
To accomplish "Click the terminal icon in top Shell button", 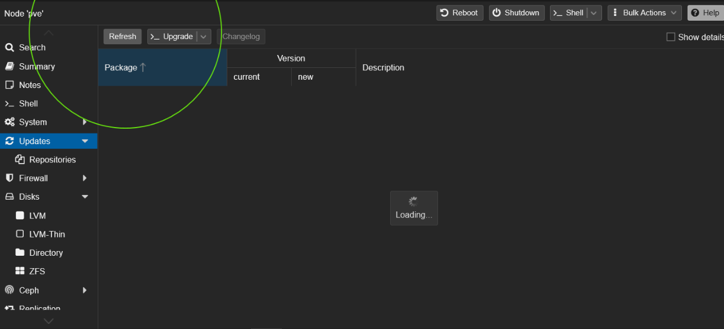I will pos(558,13).
